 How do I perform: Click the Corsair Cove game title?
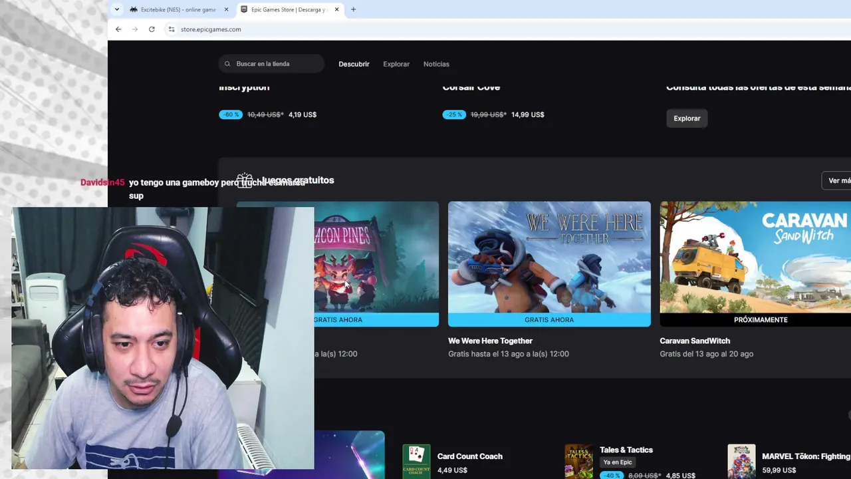coord(471,87)
